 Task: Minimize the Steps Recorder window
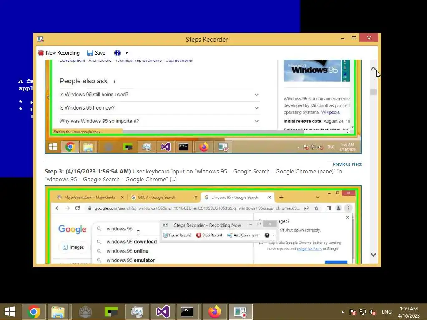[343, 38]
